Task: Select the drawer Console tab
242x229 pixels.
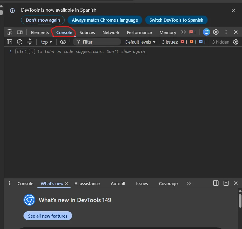Action: (x=25, y=184)
